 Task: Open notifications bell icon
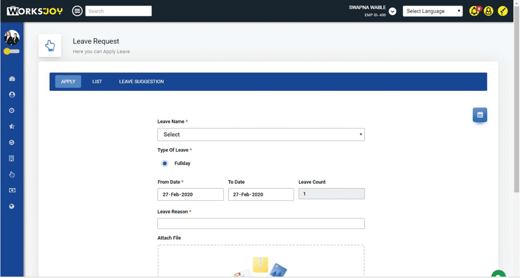474,11
